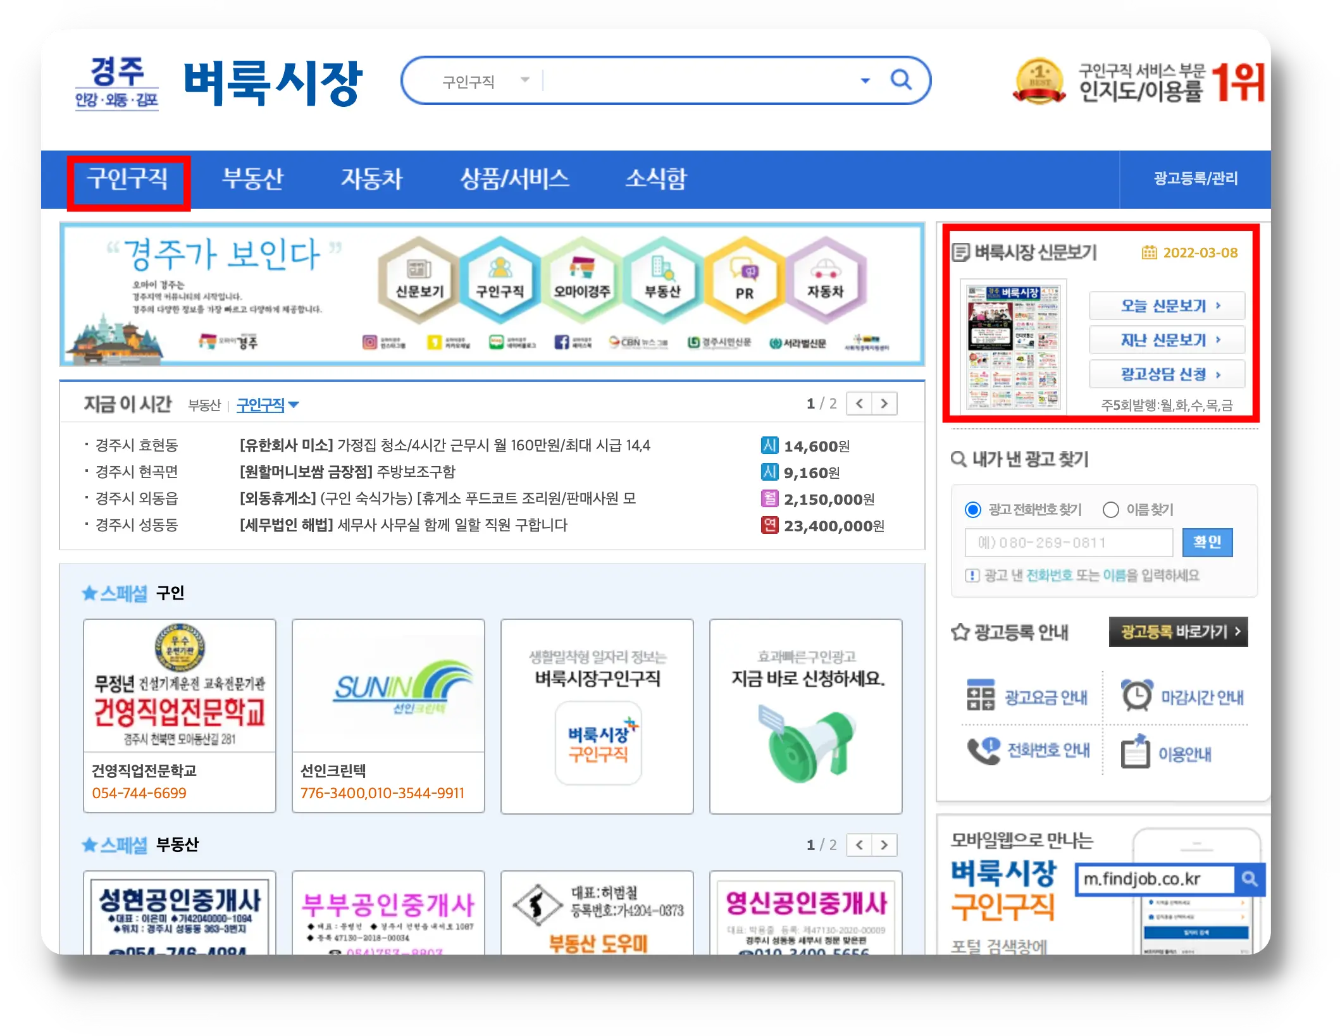Click the blue 확인 button
Screen dimensions: 1340x1036
pos(1207,543)
